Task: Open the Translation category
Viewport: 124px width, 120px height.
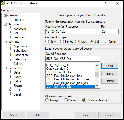Action: 21,55
